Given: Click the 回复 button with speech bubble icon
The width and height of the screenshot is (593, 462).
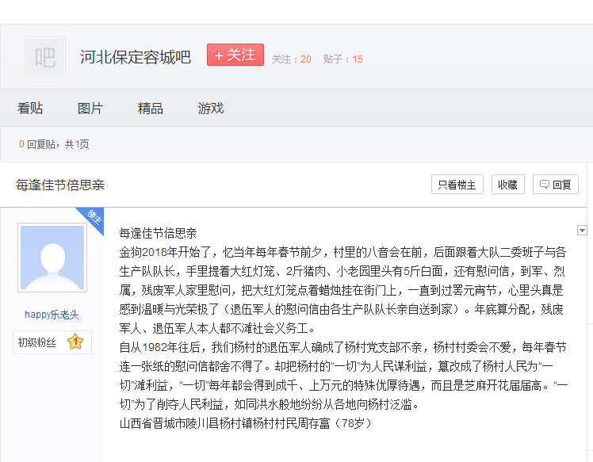Looking at the screenshot, I should pyautogui.click(x=555, y=185).
